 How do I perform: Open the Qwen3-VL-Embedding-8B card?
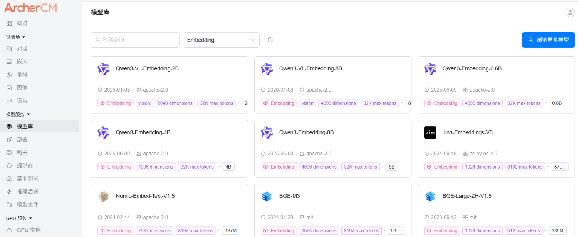click(x=333, y=85)
